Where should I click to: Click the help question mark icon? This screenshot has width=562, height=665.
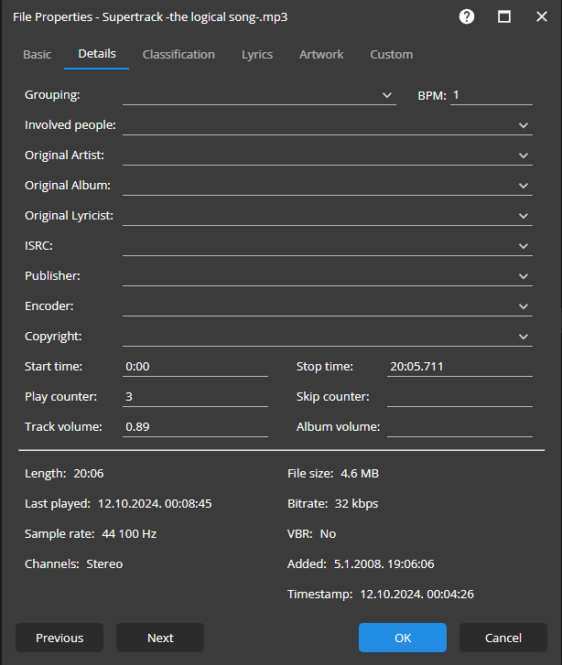pos(467,16)
